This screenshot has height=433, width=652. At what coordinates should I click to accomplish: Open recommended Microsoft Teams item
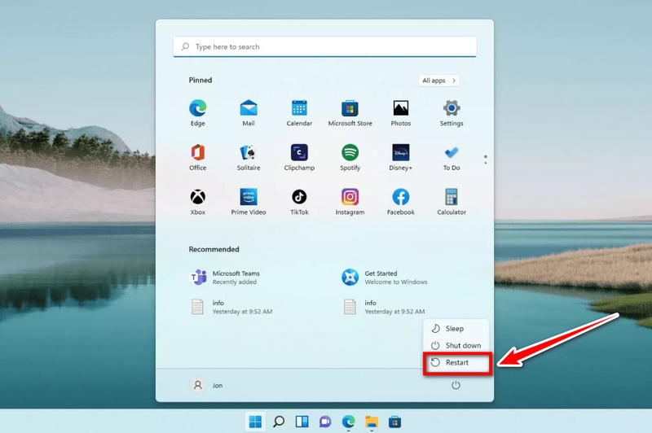226,278
